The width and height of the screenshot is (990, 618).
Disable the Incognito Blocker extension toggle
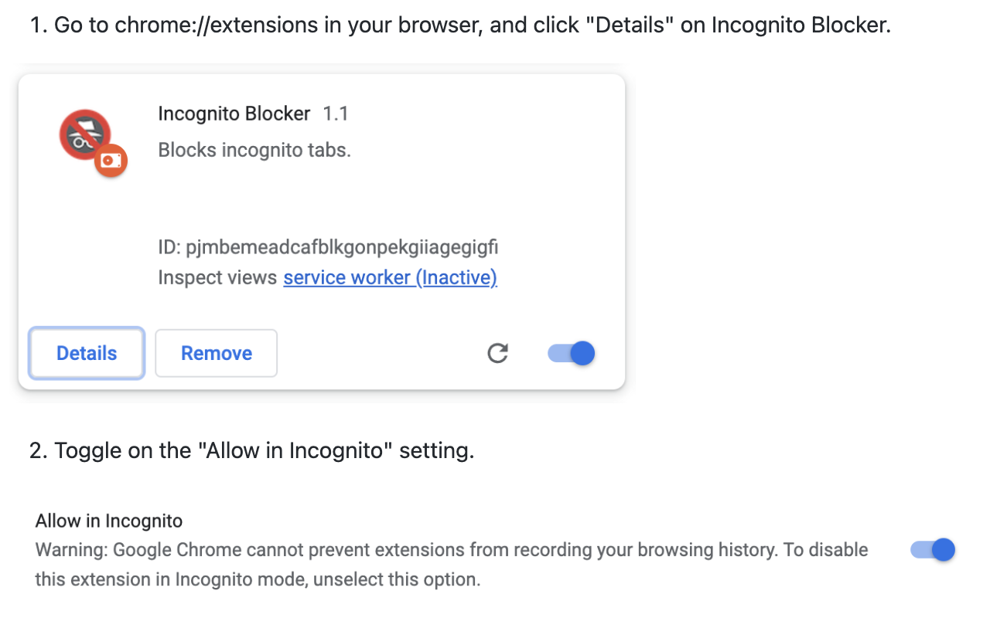click(571, 353)
